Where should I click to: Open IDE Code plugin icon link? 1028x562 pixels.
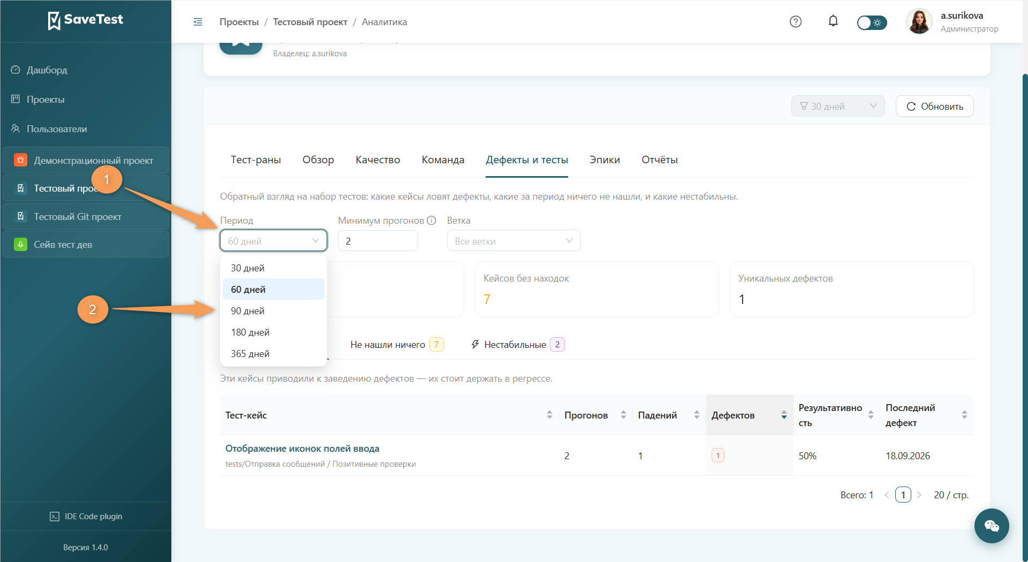[55, 517]
